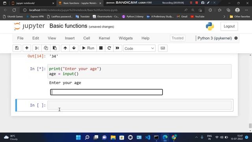Open the browser profile avatar
This screenshot has height=142, width=252.
[237, 10]
